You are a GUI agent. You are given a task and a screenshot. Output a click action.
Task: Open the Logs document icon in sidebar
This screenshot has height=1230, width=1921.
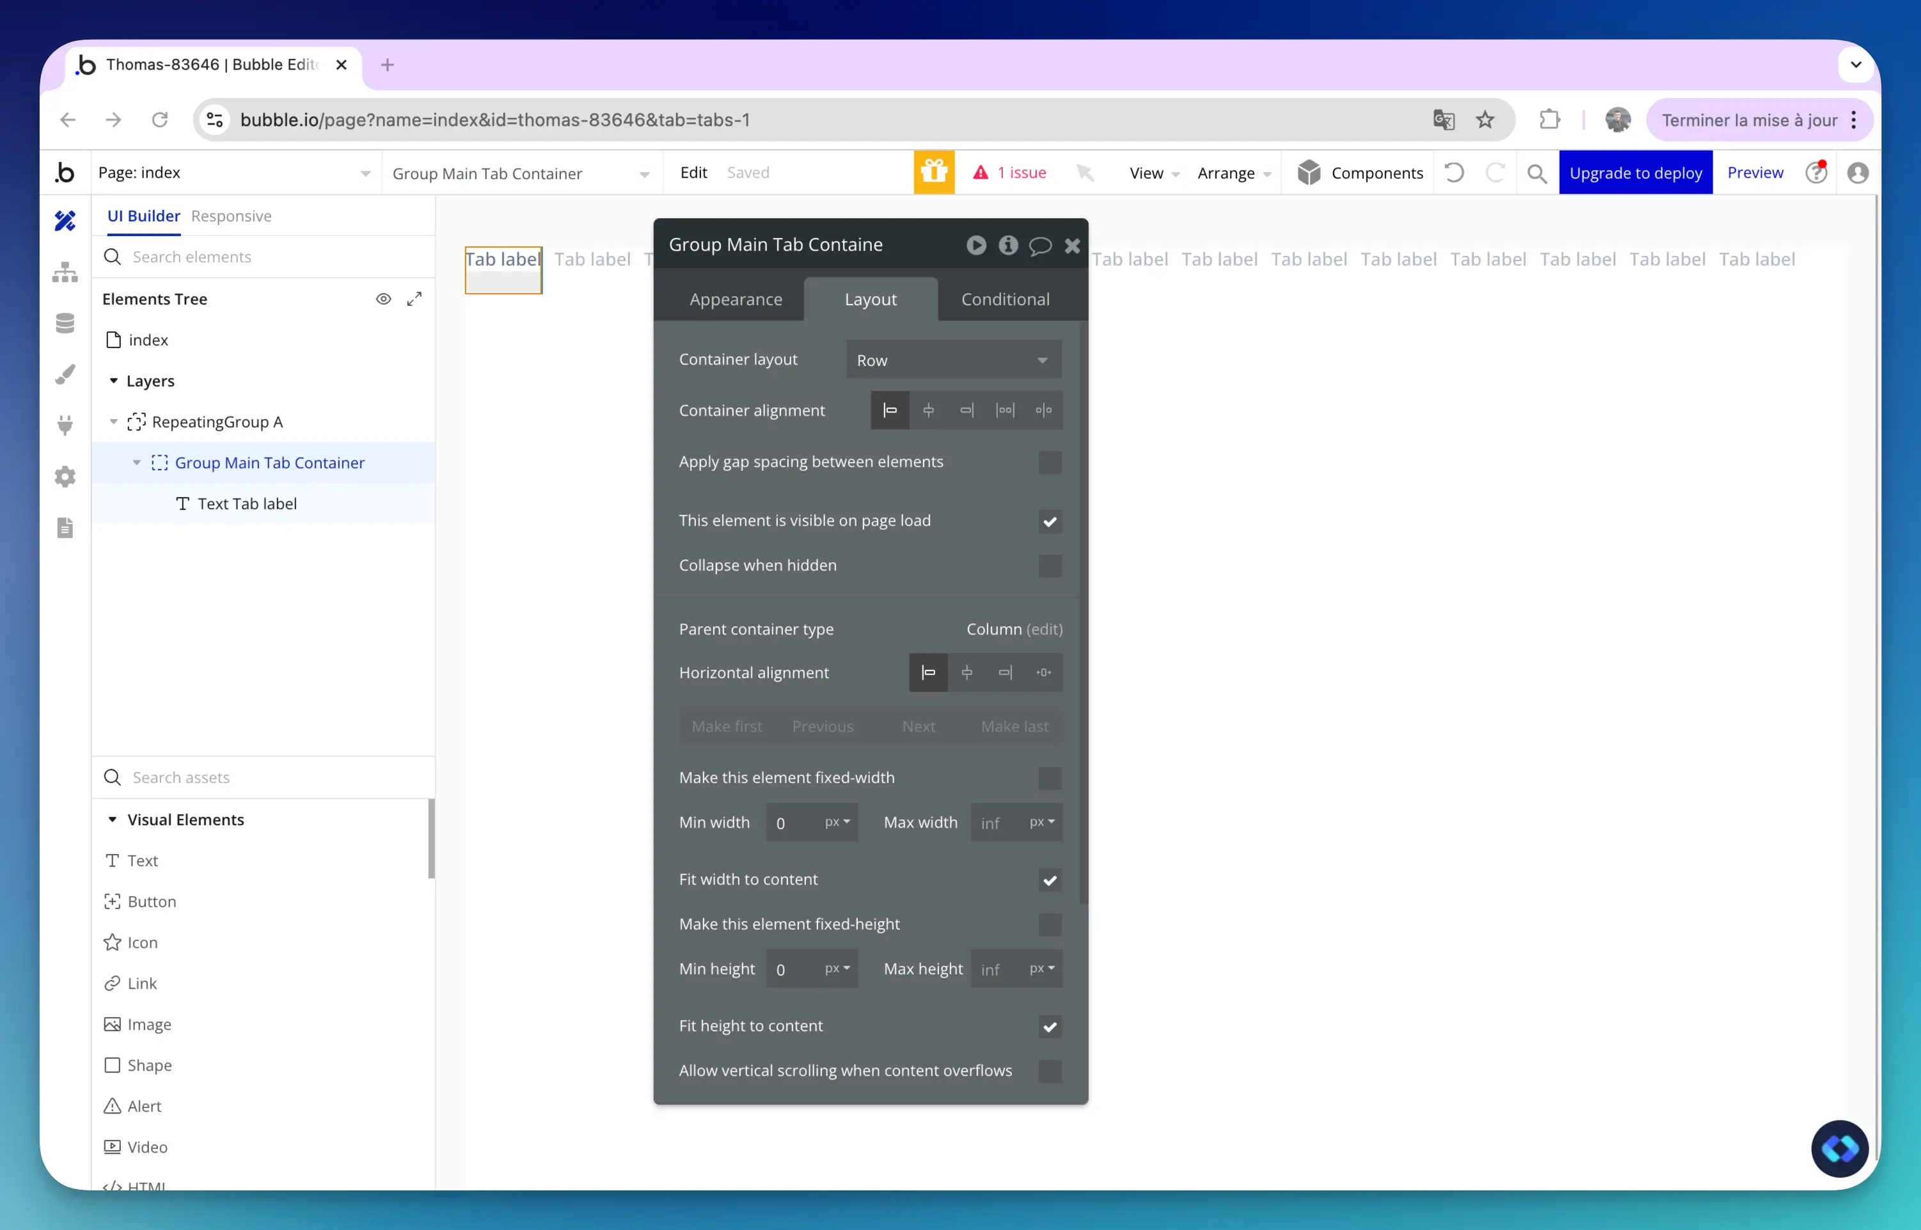65,528
